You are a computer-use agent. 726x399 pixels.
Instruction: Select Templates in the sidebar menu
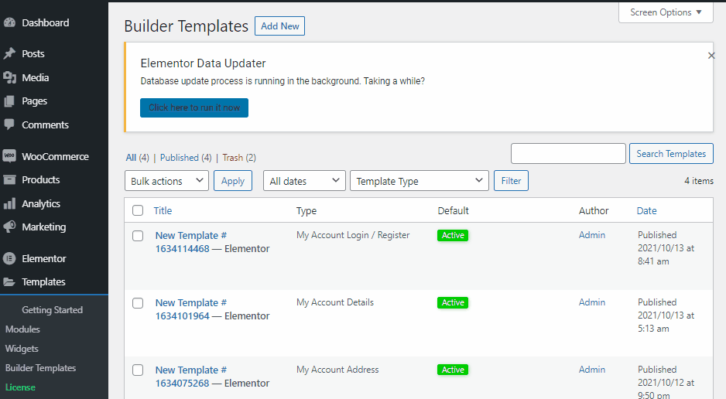(x=43, y=281)
